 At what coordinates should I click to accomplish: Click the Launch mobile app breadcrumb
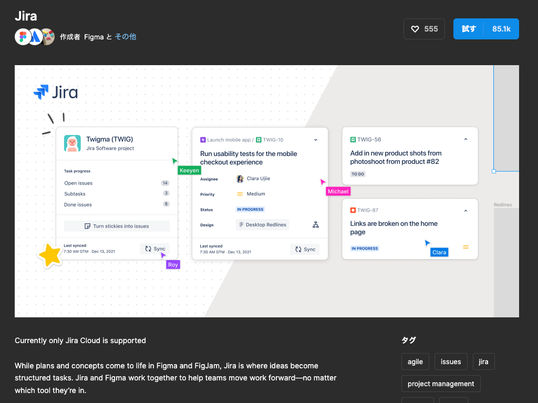tap(229, 140)
